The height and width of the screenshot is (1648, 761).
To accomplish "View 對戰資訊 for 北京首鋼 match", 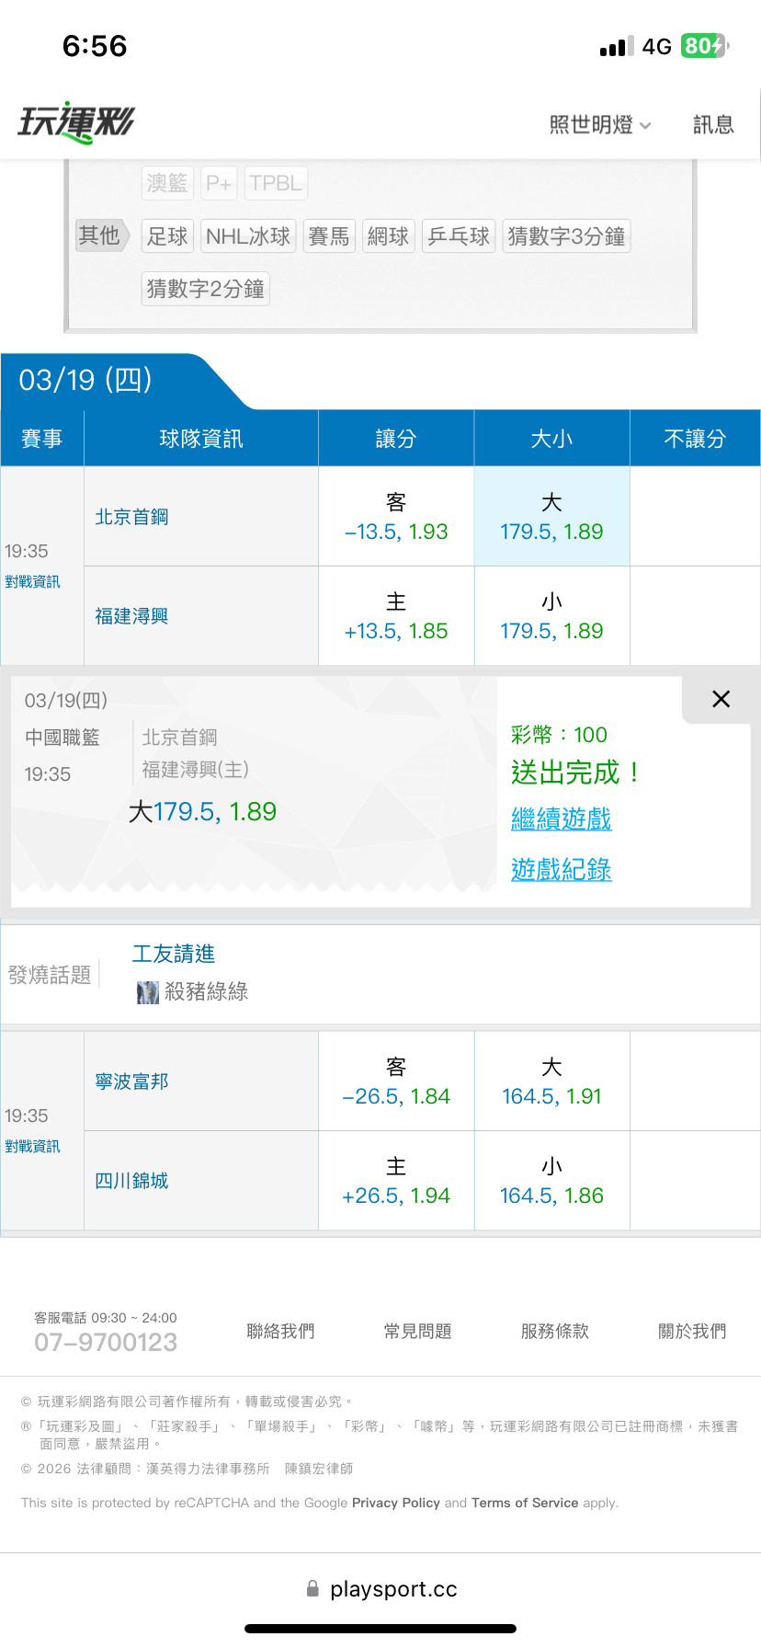I will point(32,582).
